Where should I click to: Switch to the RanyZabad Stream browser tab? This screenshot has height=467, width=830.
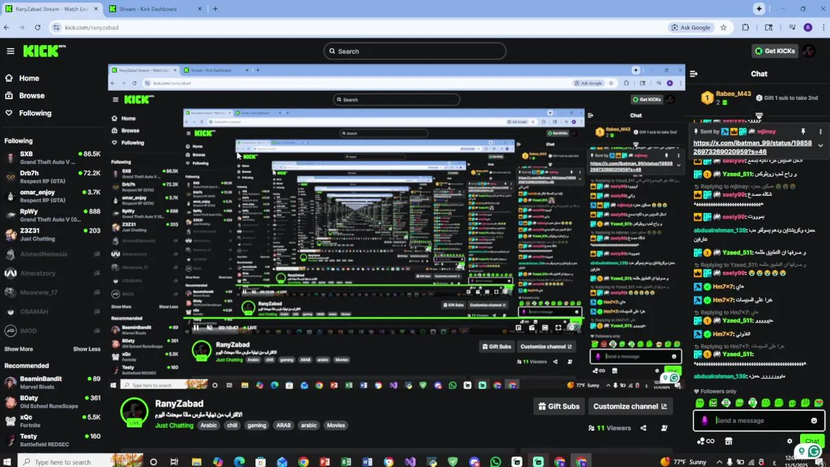(x=52, y=9)
